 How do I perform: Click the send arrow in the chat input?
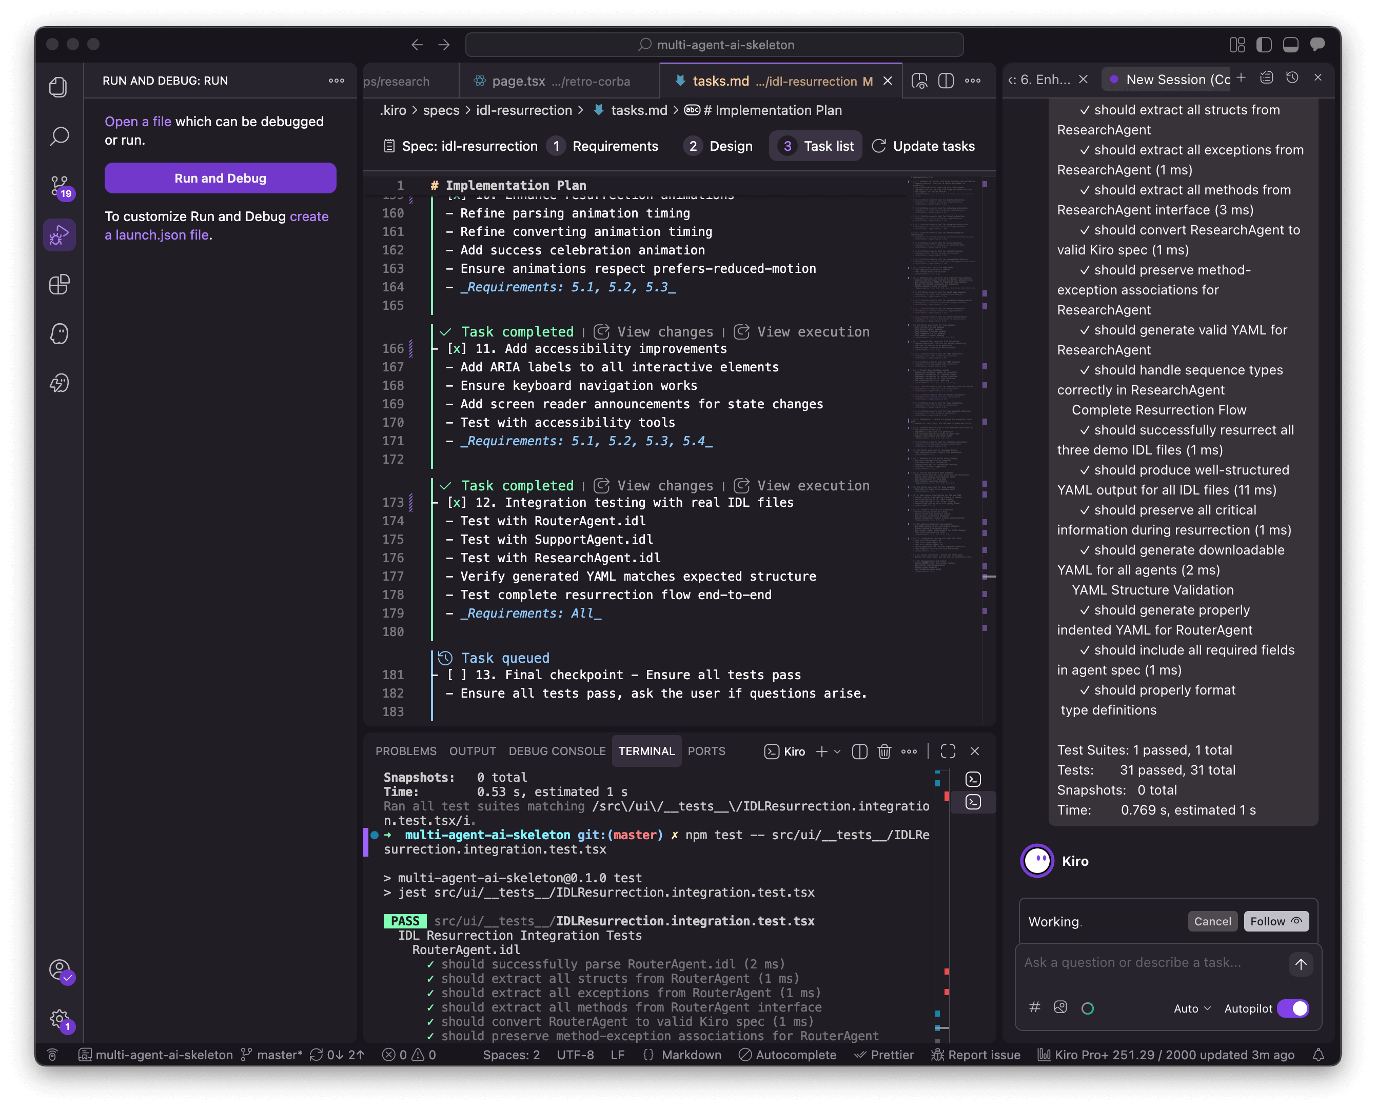[1301, 964]
